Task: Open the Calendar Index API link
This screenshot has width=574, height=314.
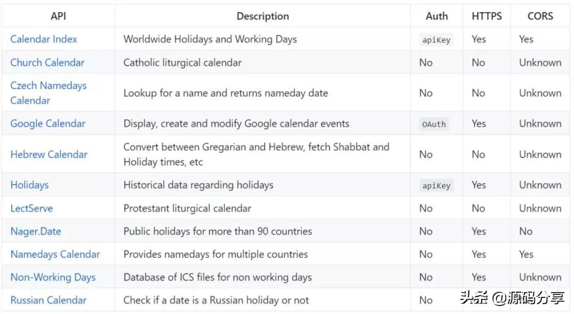Action: pyautogui.click(x=44, y=39)
